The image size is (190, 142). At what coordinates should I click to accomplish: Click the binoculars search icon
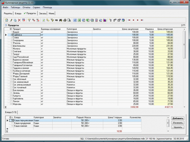[x=61, y=20]
